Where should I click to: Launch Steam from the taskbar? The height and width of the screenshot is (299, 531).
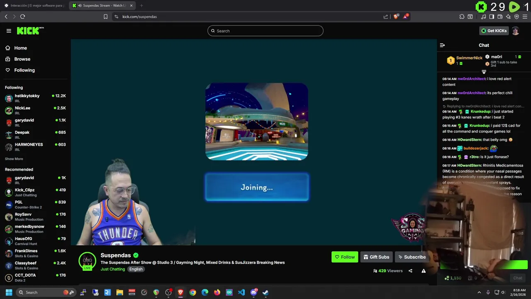265,292
